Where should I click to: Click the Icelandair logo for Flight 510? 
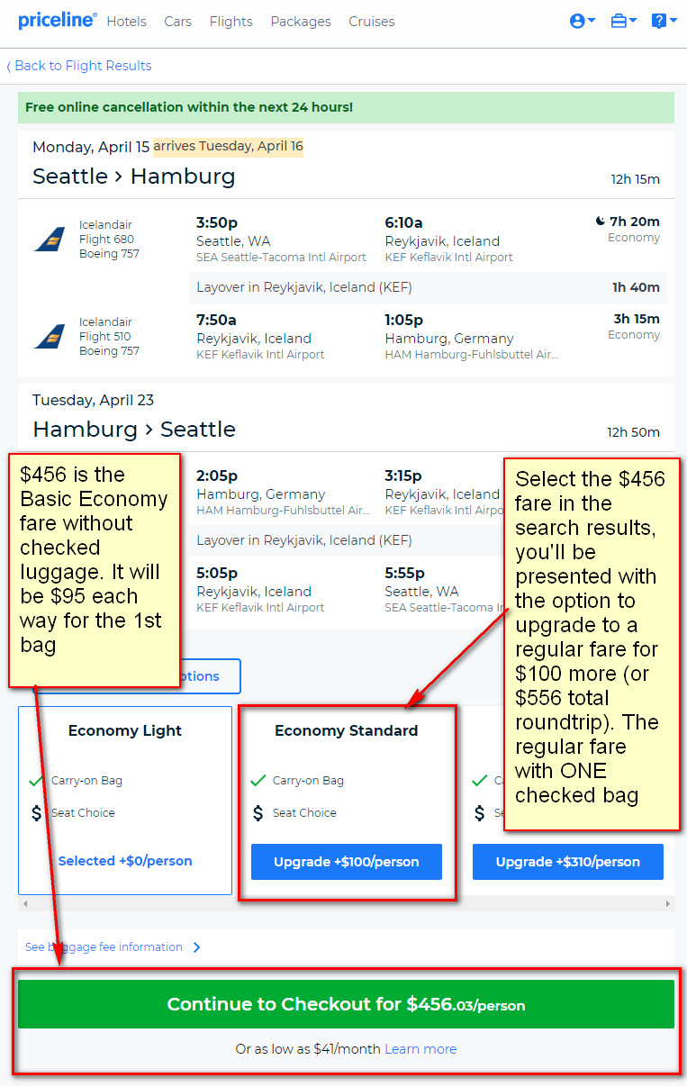50,337
